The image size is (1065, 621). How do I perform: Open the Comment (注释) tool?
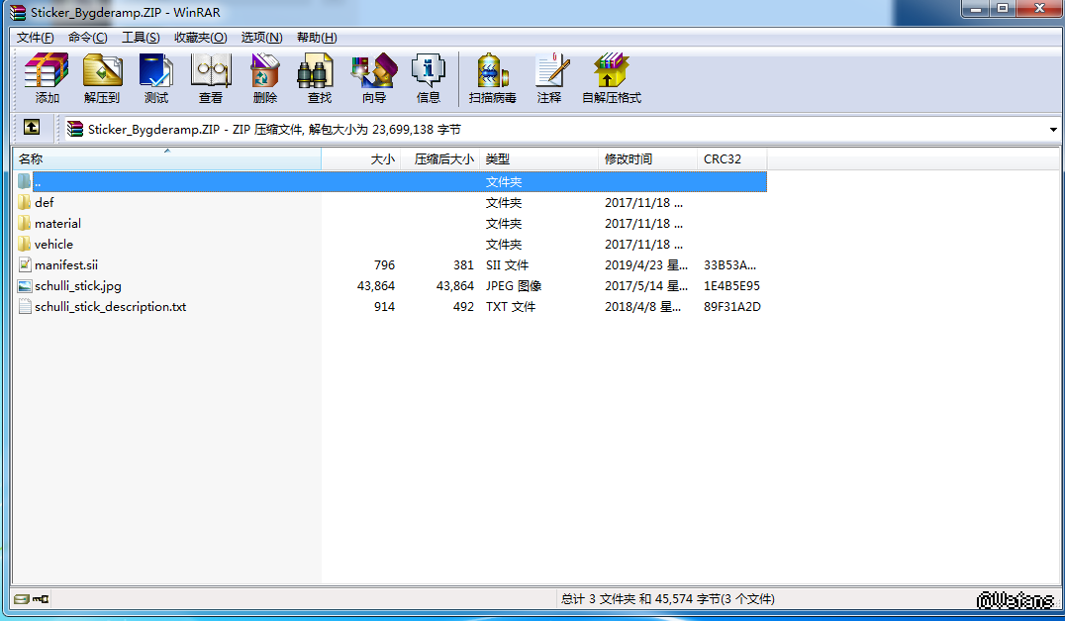[549, 79]
